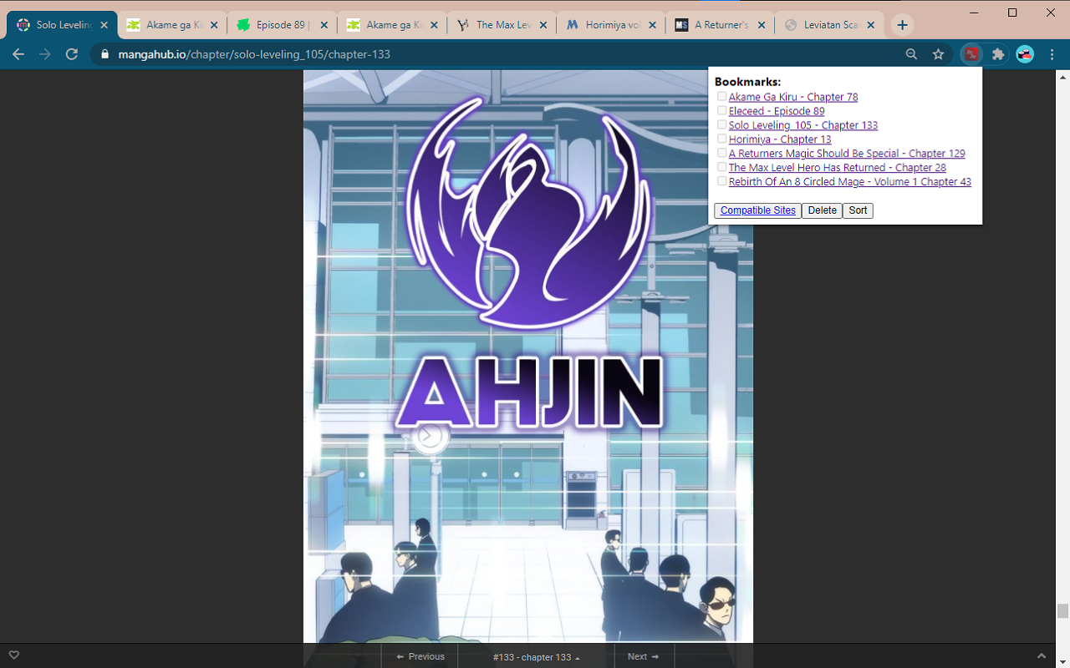Screen dimensions: 1070x668
Task: Click the heart favorite icon in reader bar
Action: (13, 655)
